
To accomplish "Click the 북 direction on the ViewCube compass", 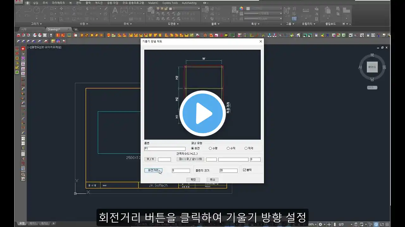I will click(372, 55).
